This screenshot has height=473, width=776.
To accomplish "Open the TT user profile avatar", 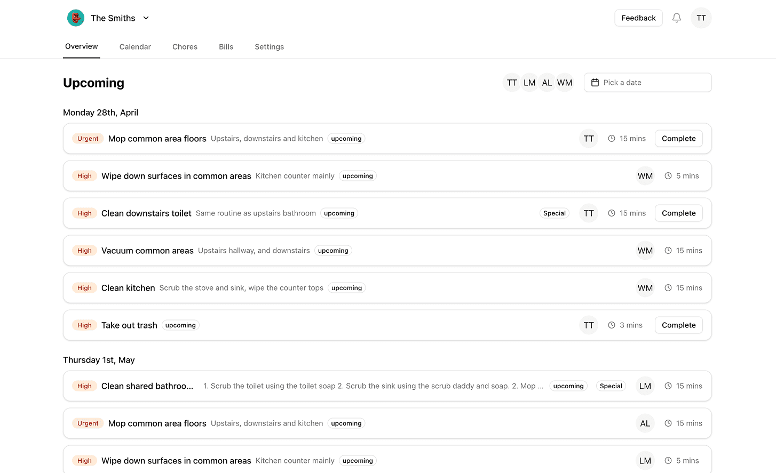I will pyautogui.click(x=701, y=18).
